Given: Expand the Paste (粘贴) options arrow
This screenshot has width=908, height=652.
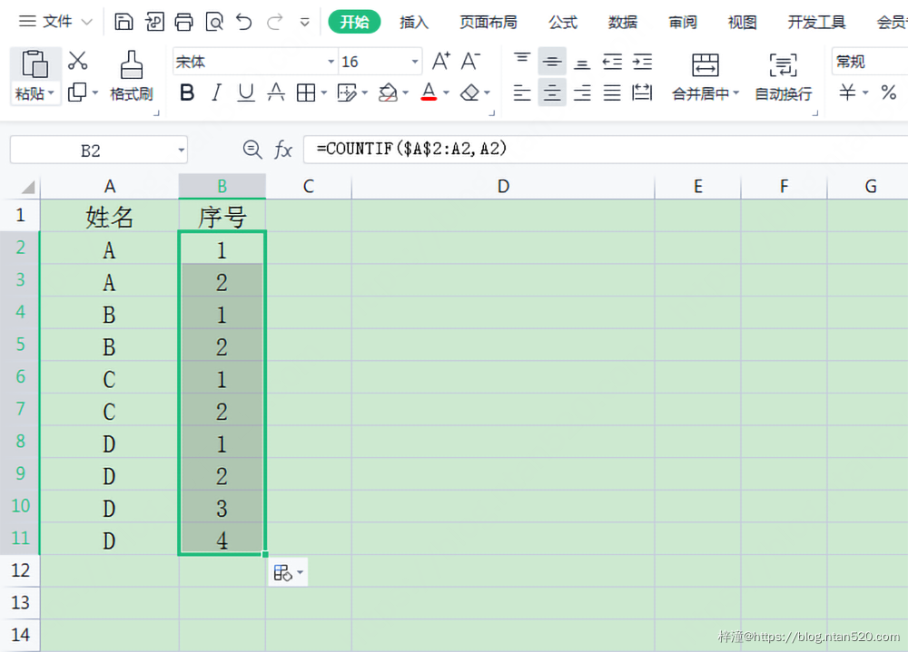Looking at the screenshot, I should coord(51,93).
